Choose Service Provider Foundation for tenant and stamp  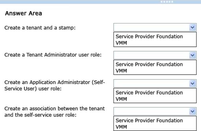(x=149, y=37)
